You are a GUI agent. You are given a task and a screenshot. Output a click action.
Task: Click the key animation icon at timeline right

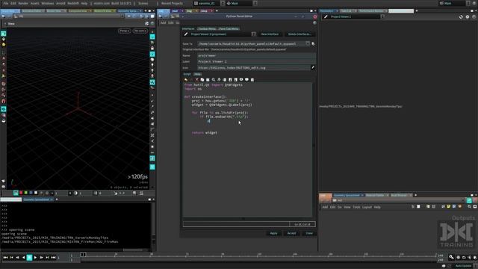click(x=451, y=257)
